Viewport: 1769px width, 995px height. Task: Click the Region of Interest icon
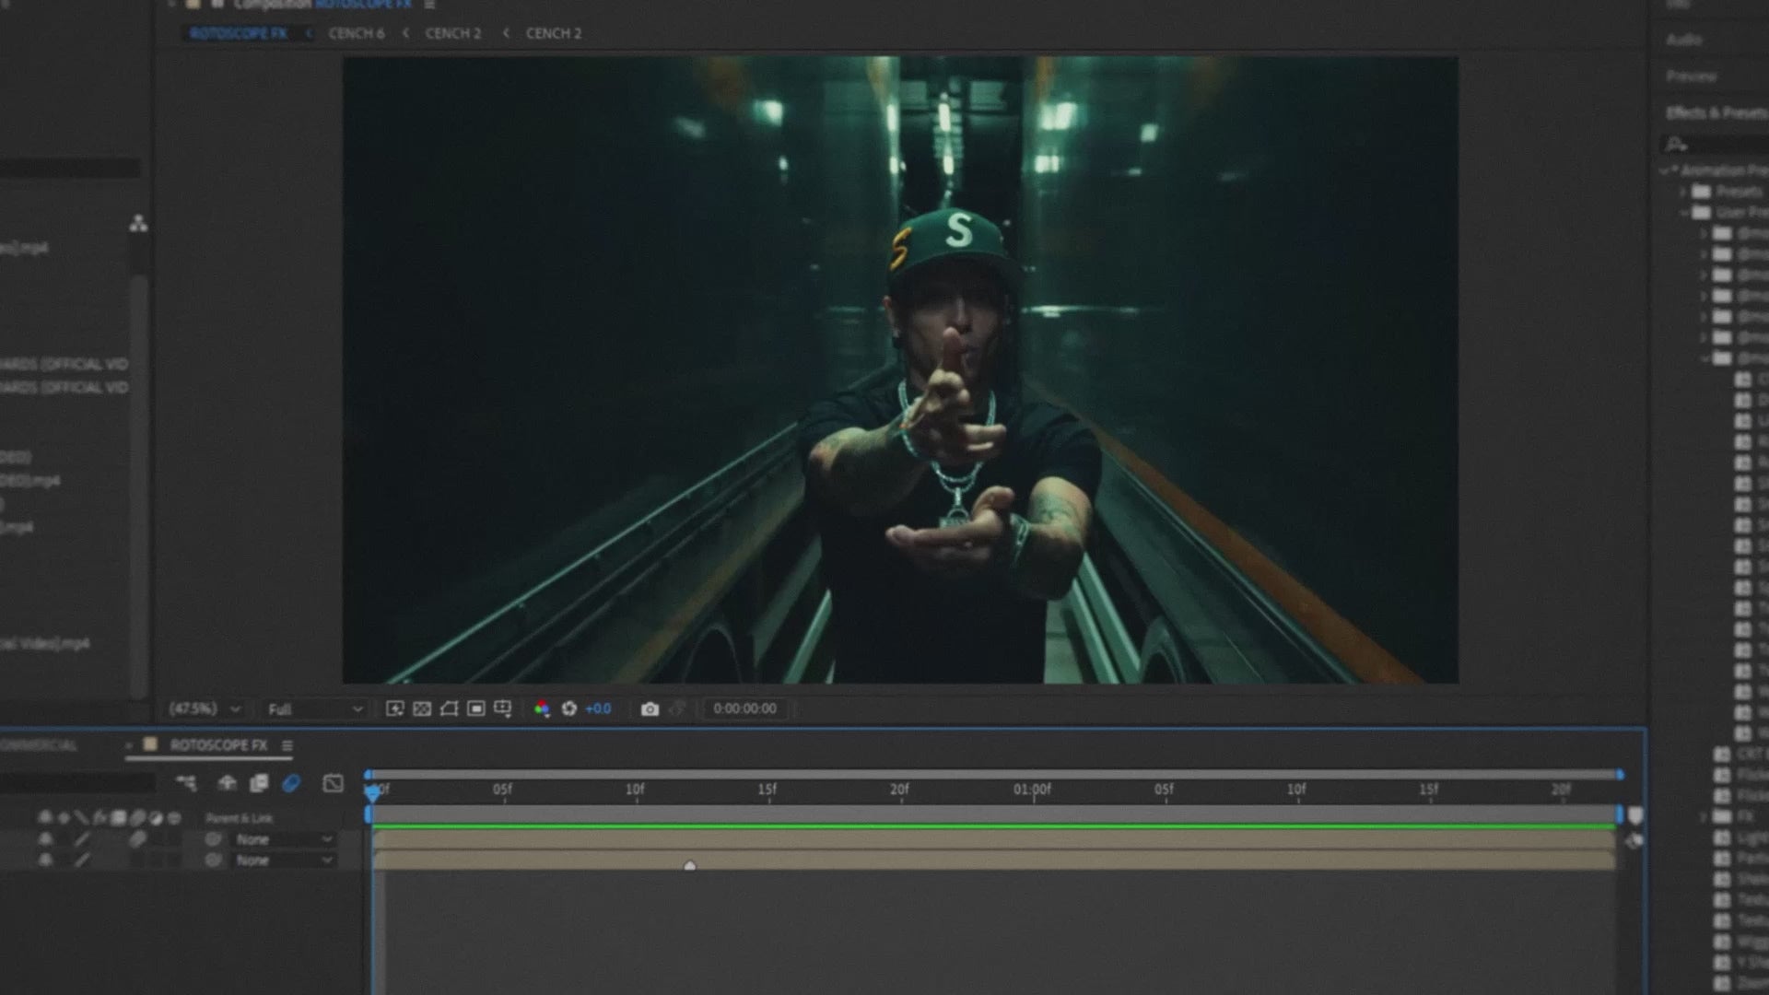pyautogui.click(x=475, y=708)
